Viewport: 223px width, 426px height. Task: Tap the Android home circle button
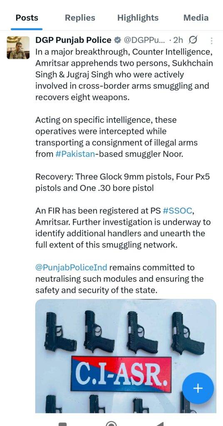pyautogui.click(x=111, y=424)
